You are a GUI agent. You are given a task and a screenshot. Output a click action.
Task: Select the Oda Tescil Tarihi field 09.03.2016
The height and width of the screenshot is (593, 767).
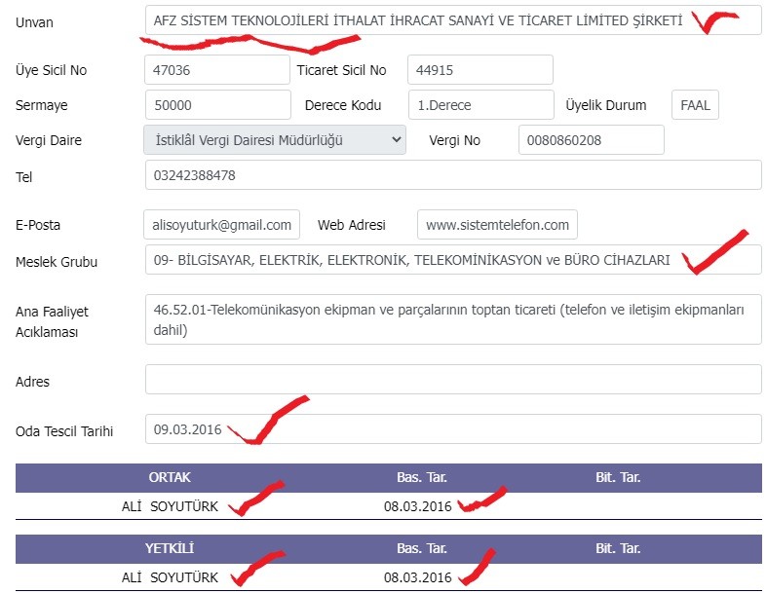[x=453, y=429]
